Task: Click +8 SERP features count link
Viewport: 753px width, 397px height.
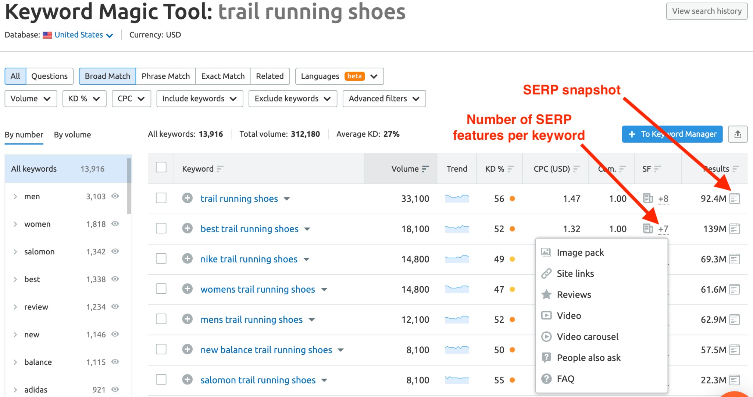Action: [x=663, y=199]
